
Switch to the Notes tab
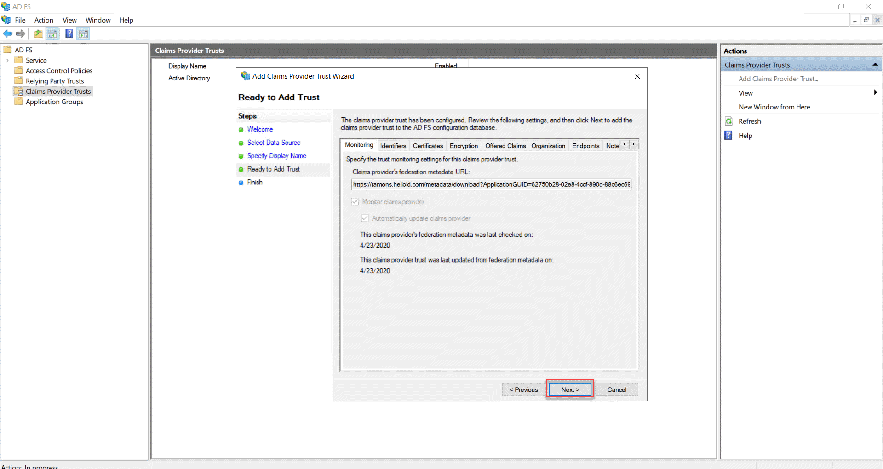point(612,146)
